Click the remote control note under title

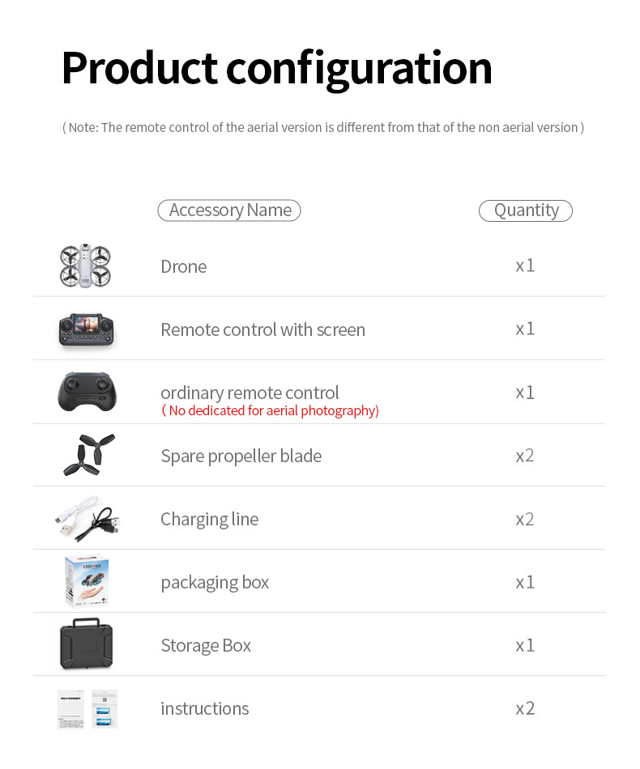pos(322,127)
